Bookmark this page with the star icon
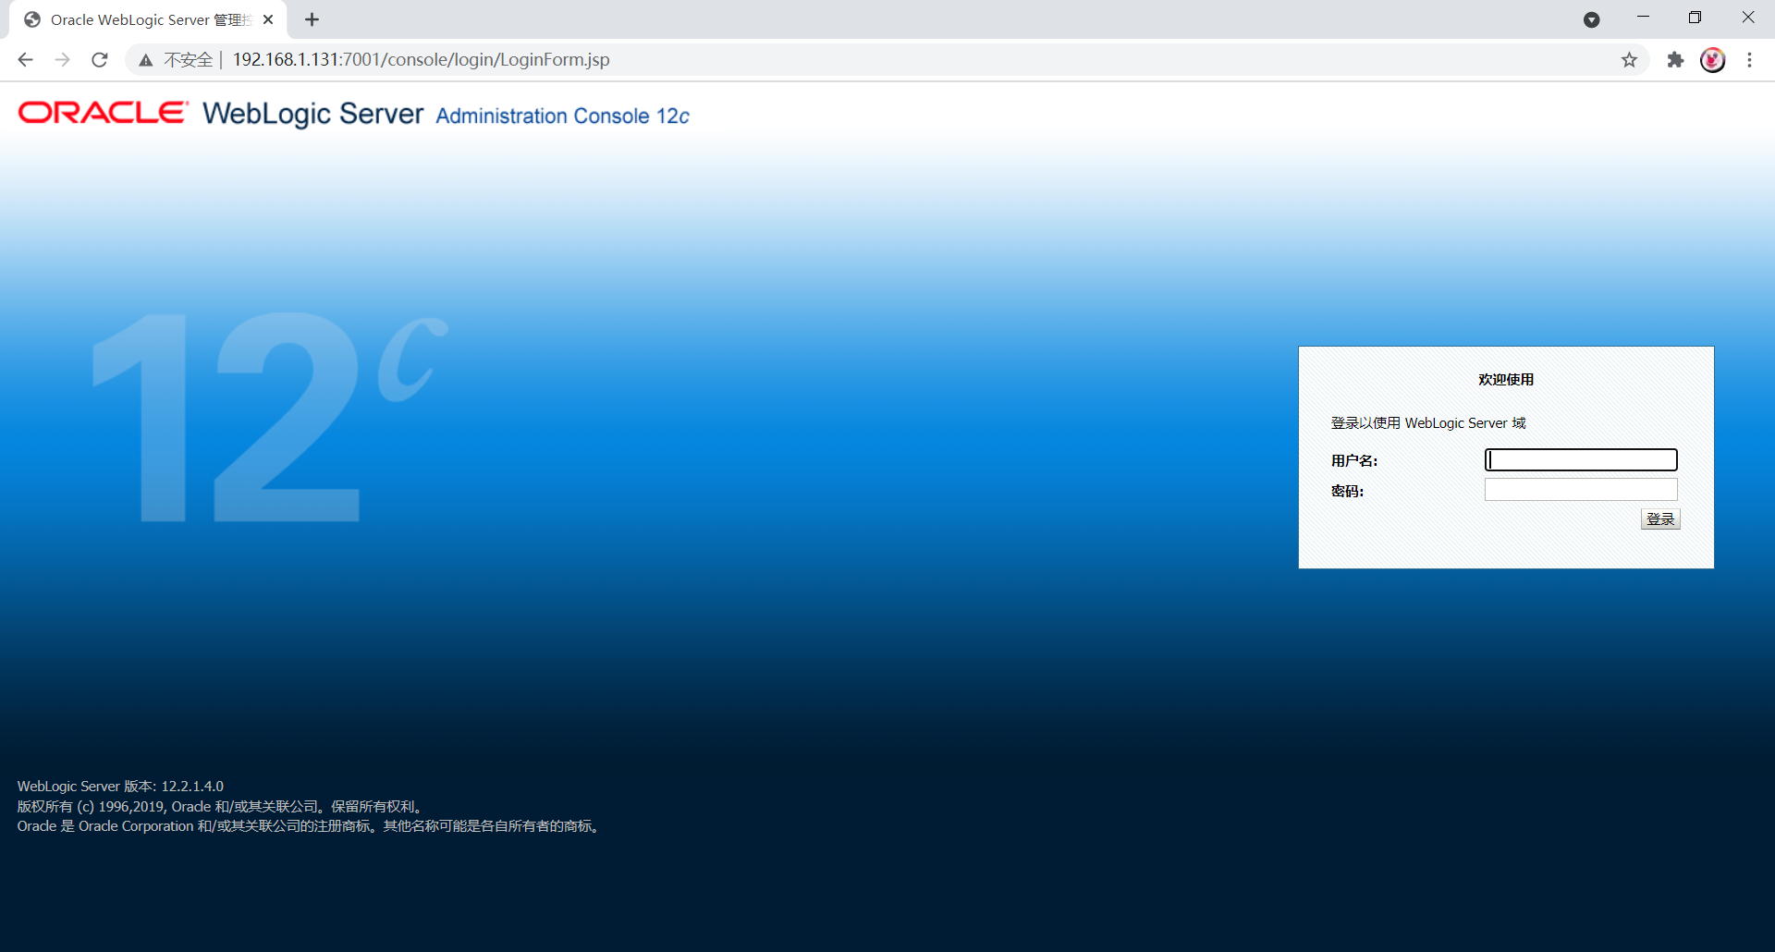This screenshot has width=1775, height=952. (x=1629, y=60)
